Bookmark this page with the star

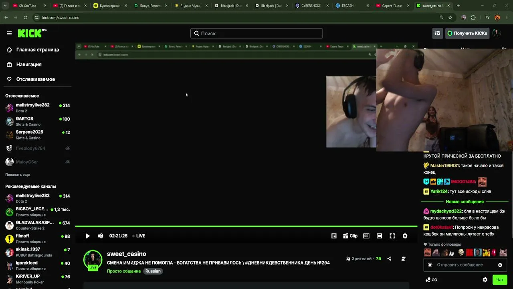(450, 18)
